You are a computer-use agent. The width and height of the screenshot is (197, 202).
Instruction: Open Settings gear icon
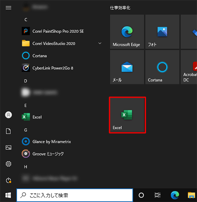(x=9, y=164)
